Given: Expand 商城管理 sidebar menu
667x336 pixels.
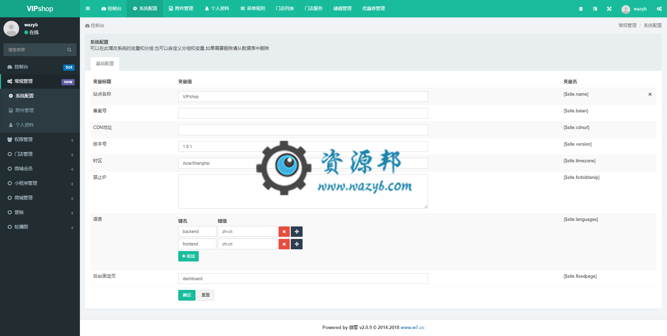Looking at the screenshot, I should coord(40,198).
